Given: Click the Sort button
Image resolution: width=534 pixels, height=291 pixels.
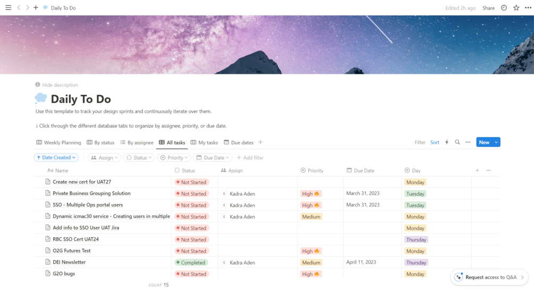Looking at the screenshot, I should coord(435,142).
